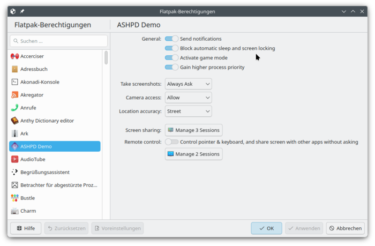Click the Accerciser app icon
This screenshot has width=375, height=246.
point(15,56)
